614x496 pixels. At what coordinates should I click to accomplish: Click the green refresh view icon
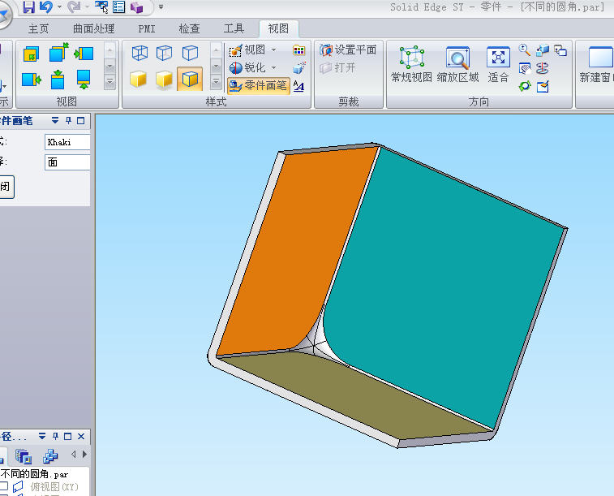(525, 86)
